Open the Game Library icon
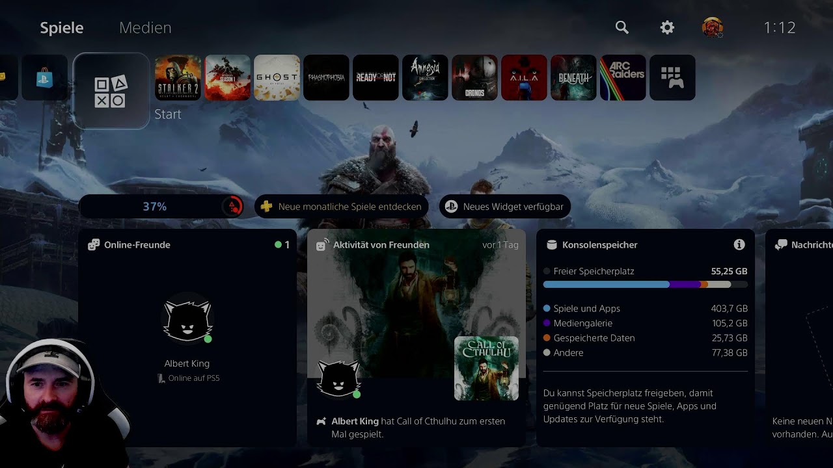Image resolution: width=833 pixels, height=468 pixels. [x=672, y=77]
